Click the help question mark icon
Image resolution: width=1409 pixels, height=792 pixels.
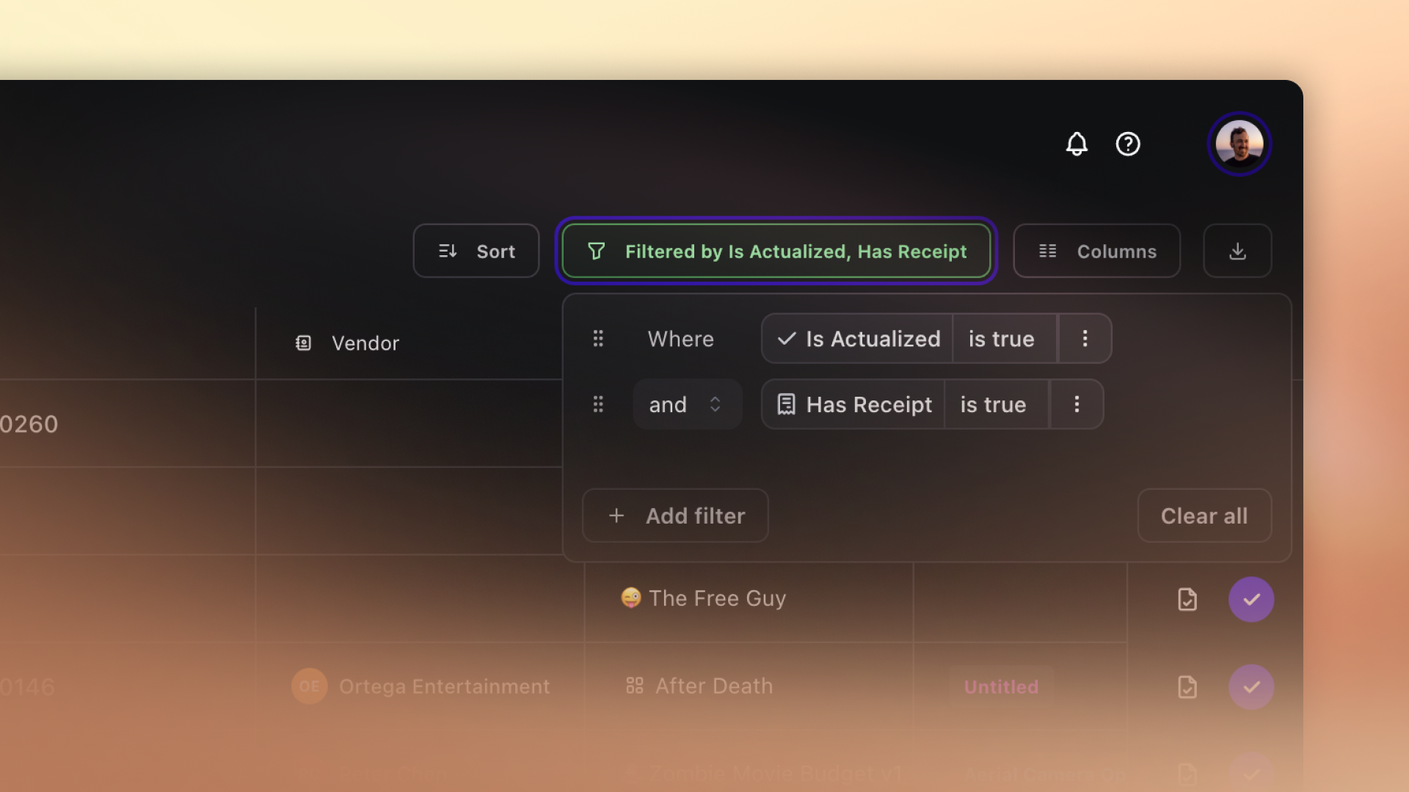pos(1128,144)
